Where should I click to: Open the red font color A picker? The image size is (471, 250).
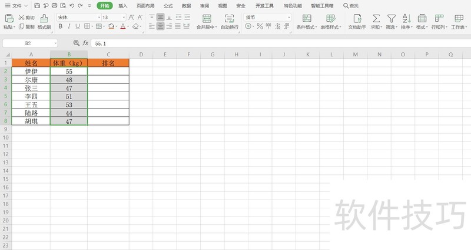tap(124, 26)
